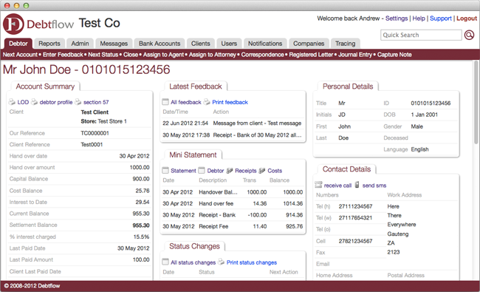
Task: Open the Messages tab
Action: pos(114,44)
